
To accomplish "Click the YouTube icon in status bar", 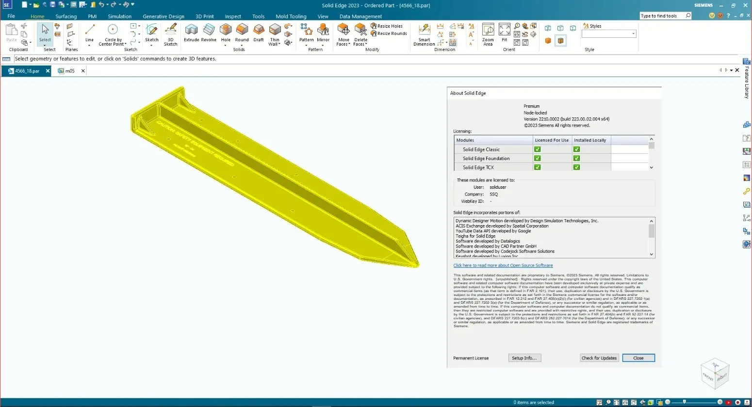I will coord(728,403).
